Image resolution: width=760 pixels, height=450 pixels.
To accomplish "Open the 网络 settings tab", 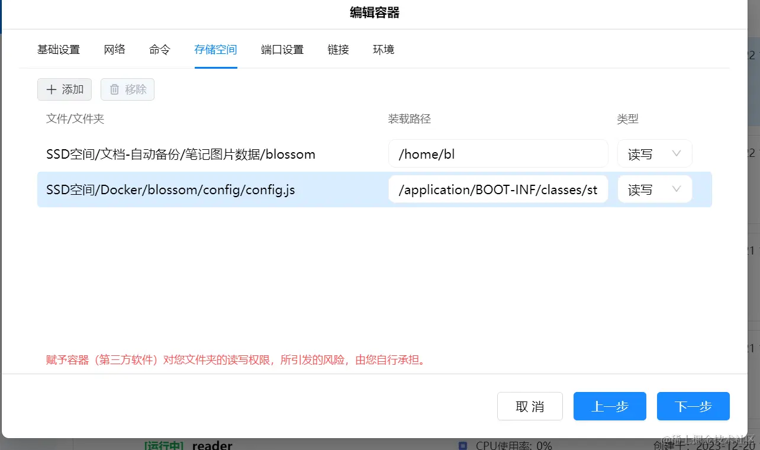I will [x=115, y=50].
